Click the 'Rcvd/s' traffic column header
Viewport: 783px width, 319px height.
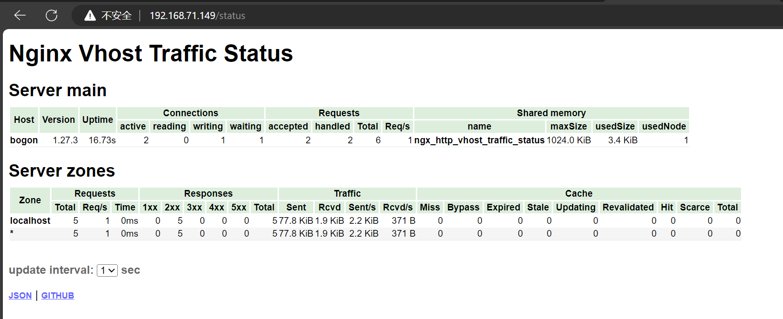(x=398, y=207)
